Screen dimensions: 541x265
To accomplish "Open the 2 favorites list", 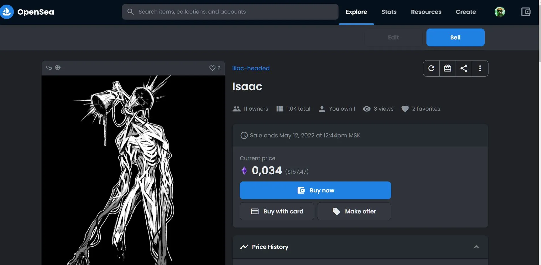I will click(x=426, y=109).
